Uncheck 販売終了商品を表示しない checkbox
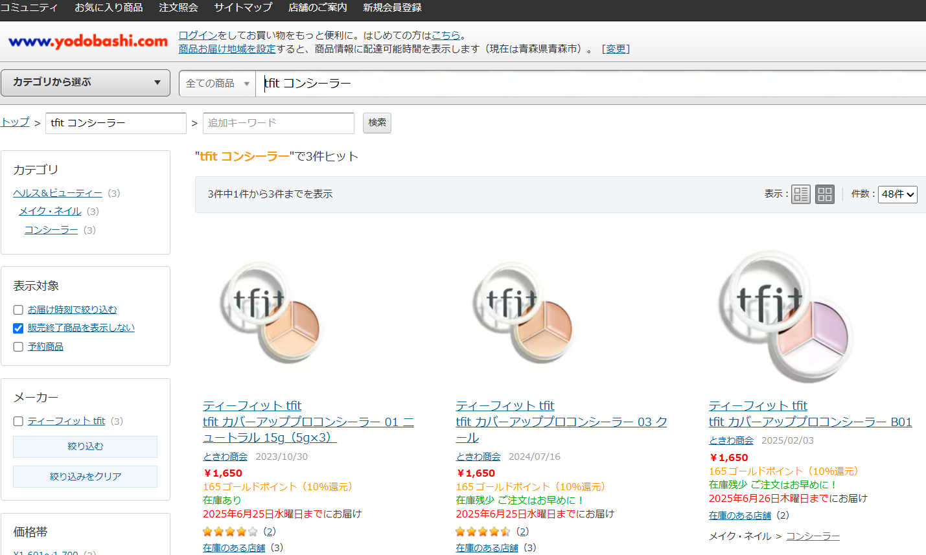 [18, 328]
